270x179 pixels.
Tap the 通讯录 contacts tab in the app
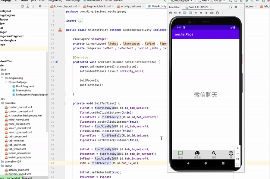pos(197,154)
